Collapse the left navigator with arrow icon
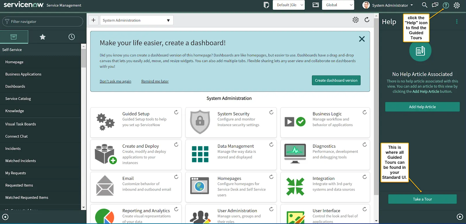 tap(5, 217)
